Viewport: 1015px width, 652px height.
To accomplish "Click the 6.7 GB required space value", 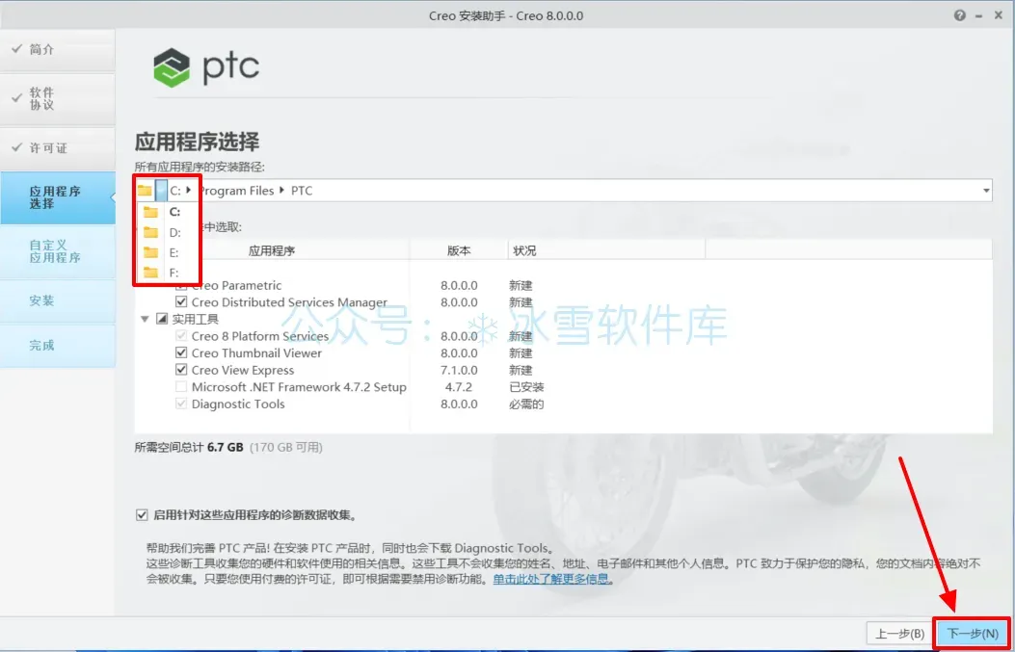I will (226, 447).
